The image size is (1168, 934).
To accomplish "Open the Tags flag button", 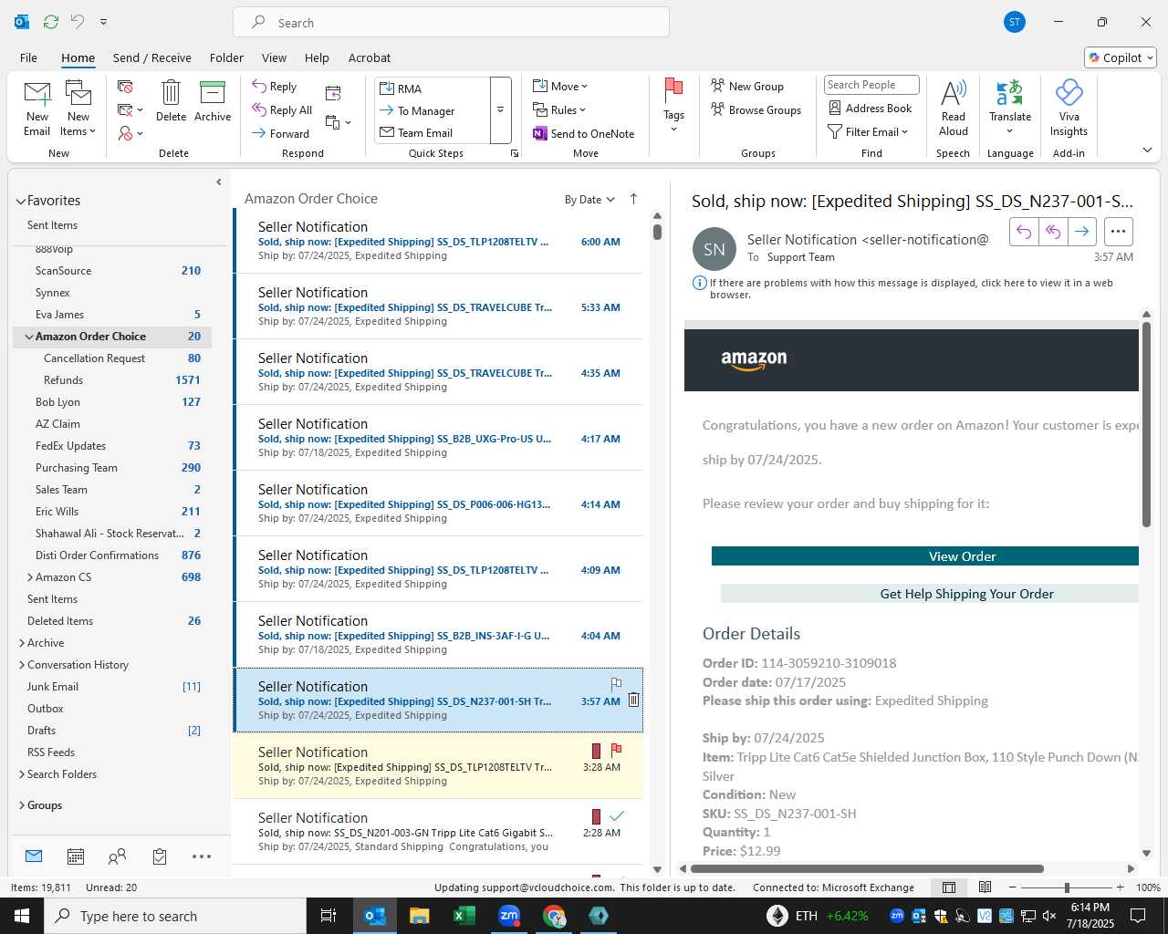I will [x=673, y=105].
